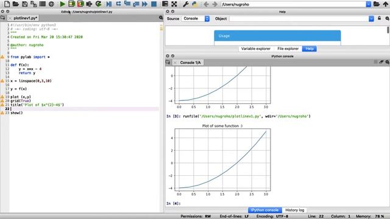Image resolution: width=390 pixels, height=219 pixels.
Task: Click the warning icon on line 15
Action: click(x=2, y=81)
